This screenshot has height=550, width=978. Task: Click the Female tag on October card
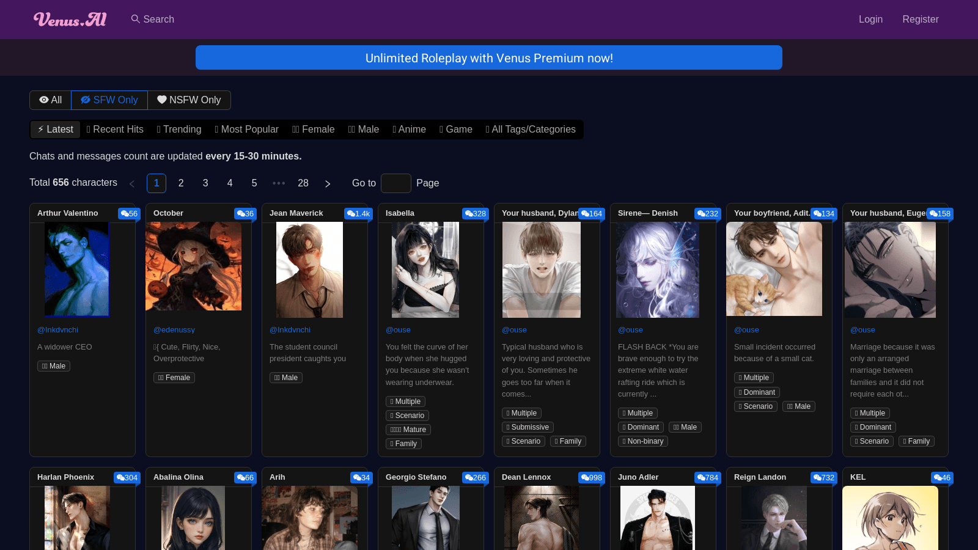point(174,378)
